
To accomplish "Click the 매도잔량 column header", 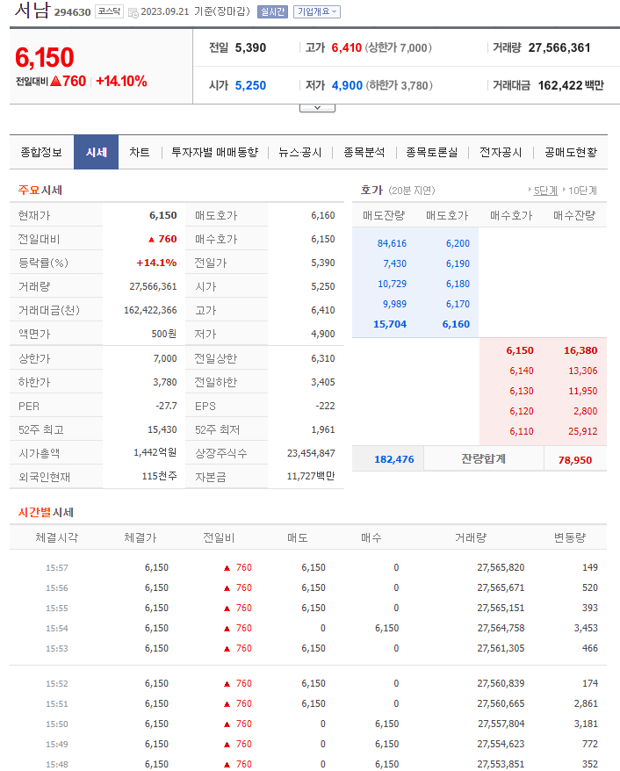I will pyautogui.click(x=384, y=215).
